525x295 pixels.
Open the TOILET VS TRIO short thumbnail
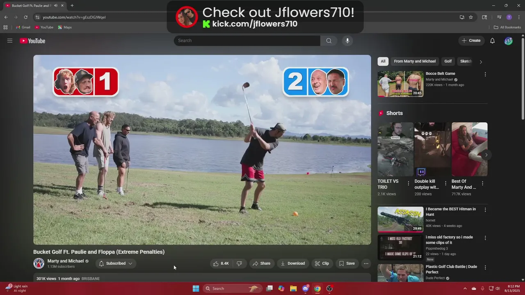click(x=395, y=149)
